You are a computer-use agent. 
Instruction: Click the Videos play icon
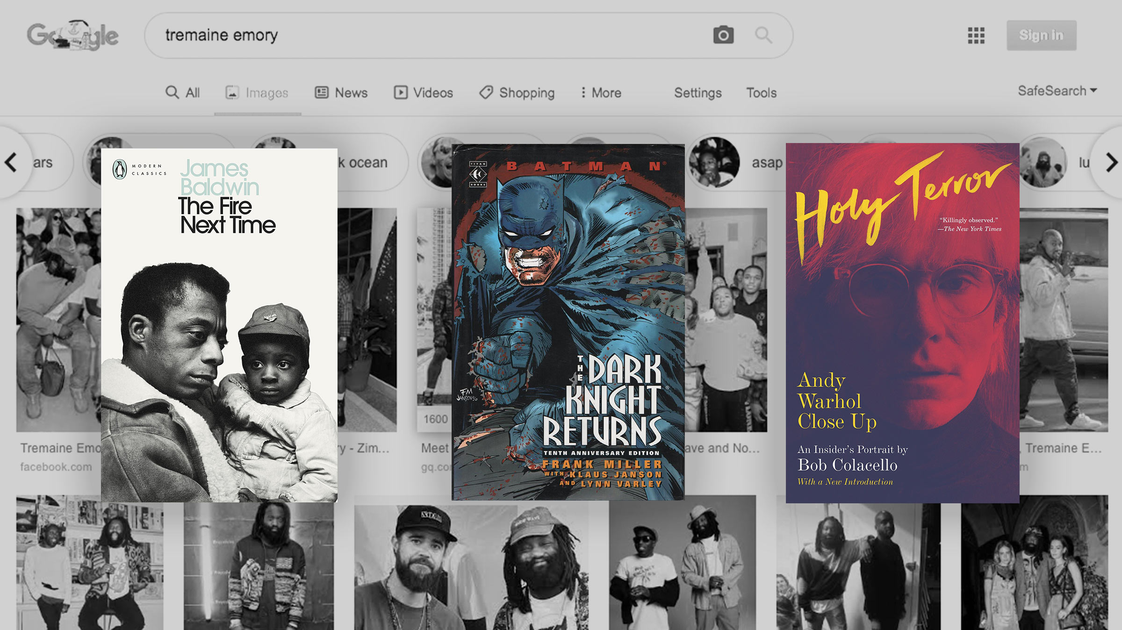point(400,92)
